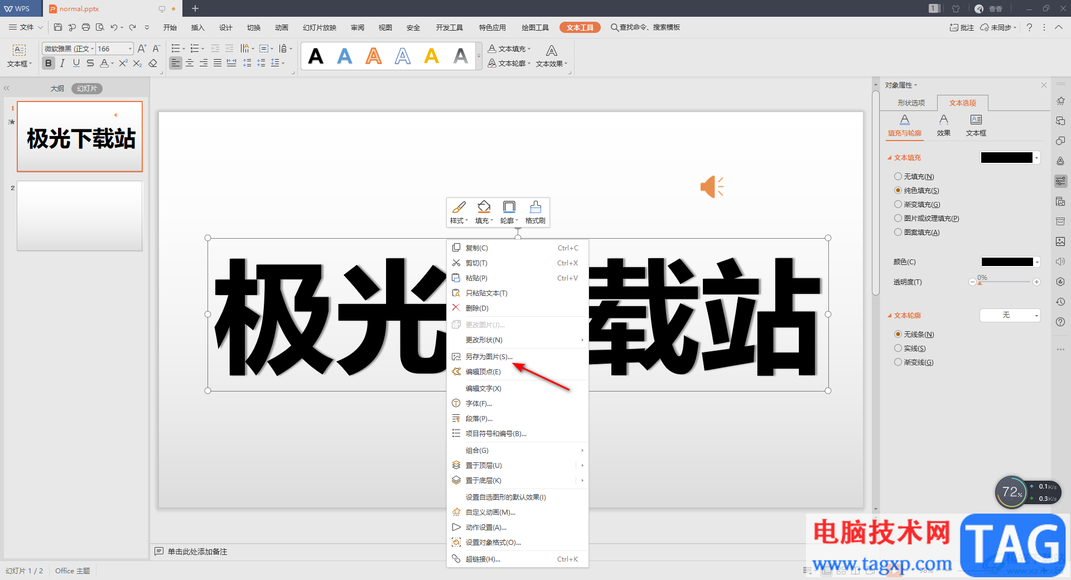Open 文本轮廓 preset dropdown showing 无

[1010, 315]
